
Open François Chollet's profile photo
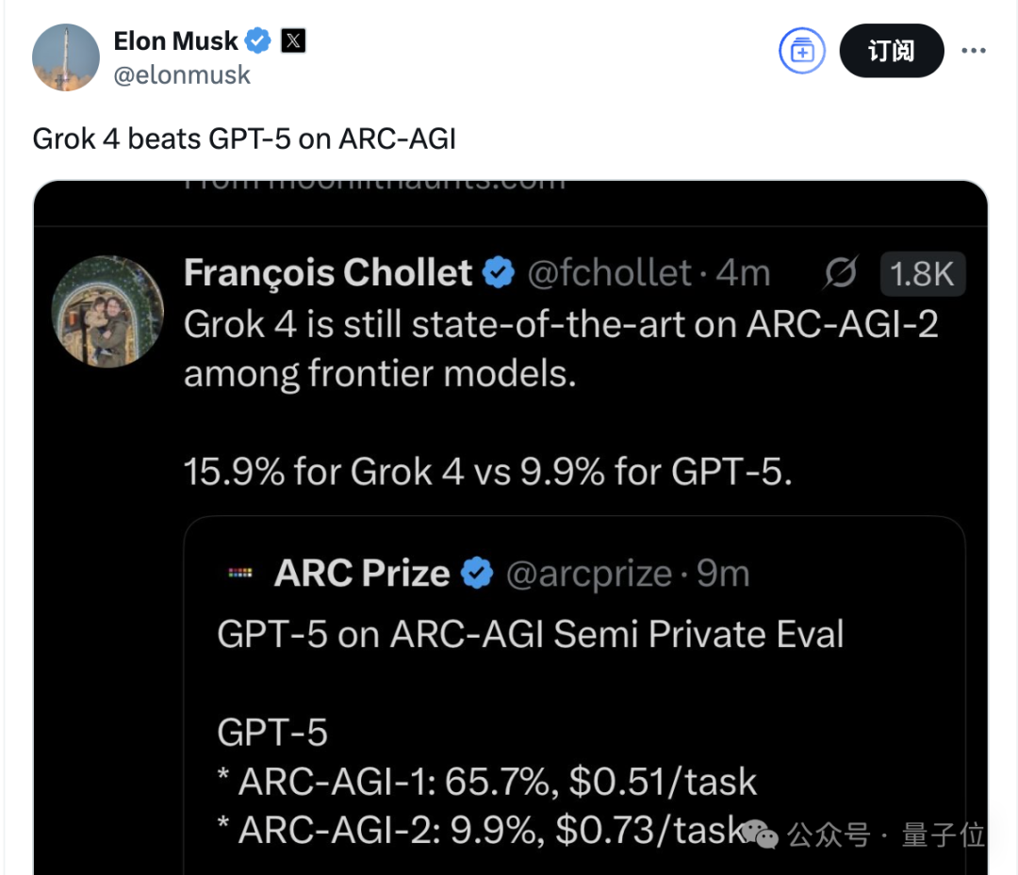click(x=107, y=311)
